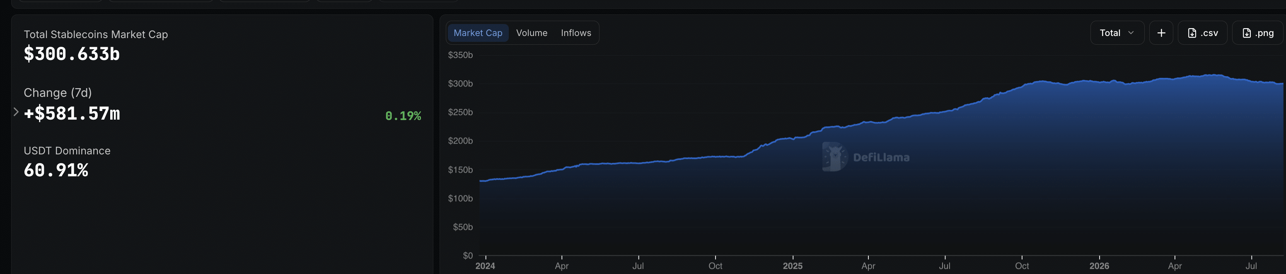Switch to the Market Cap tab
Image resolution: width=1286 pixels, height=274 pixels.
478,33
